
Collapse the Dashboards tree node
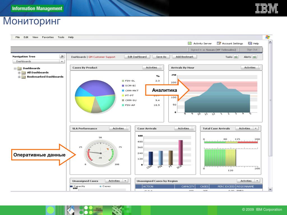[x=15, y=69]
